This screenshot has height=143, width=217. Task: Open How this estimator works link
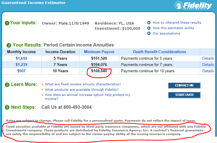[x=173, y=28]
